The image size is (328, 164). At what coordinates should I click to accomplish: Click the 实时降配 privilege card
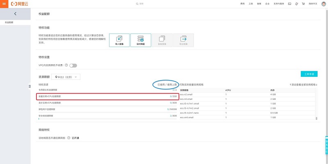pyautogui.click(x=141, y=40)
